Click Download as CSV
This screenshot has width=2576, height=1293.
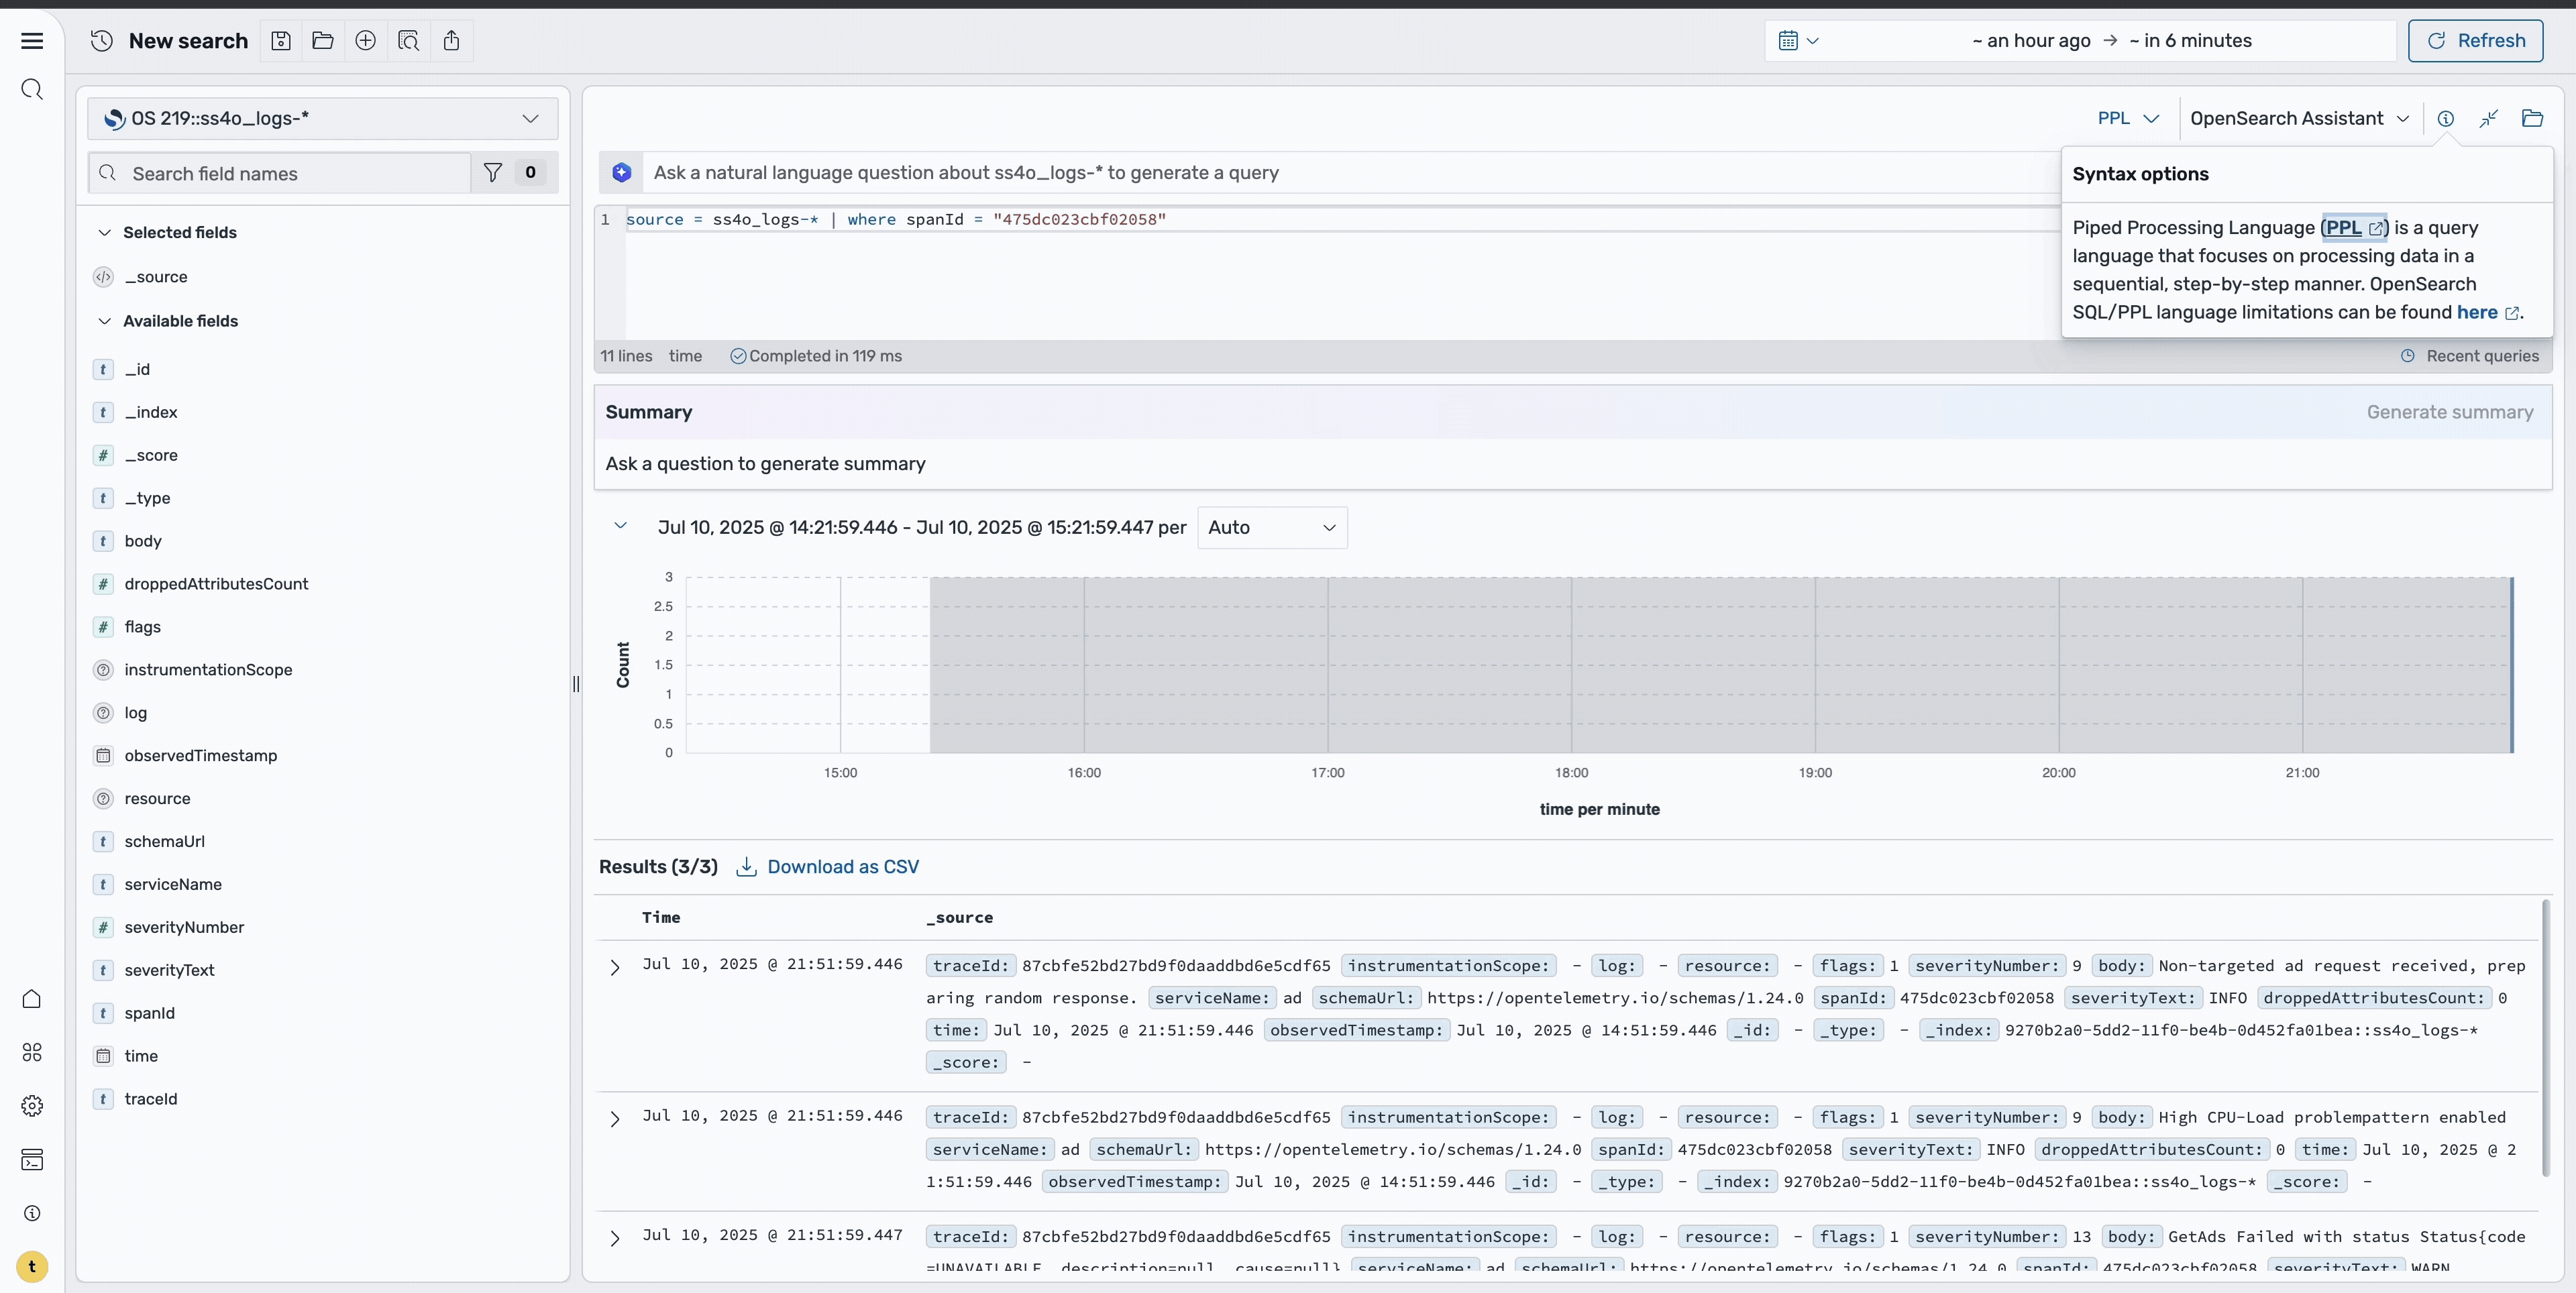pyautogui.click(x=827, y=867)
